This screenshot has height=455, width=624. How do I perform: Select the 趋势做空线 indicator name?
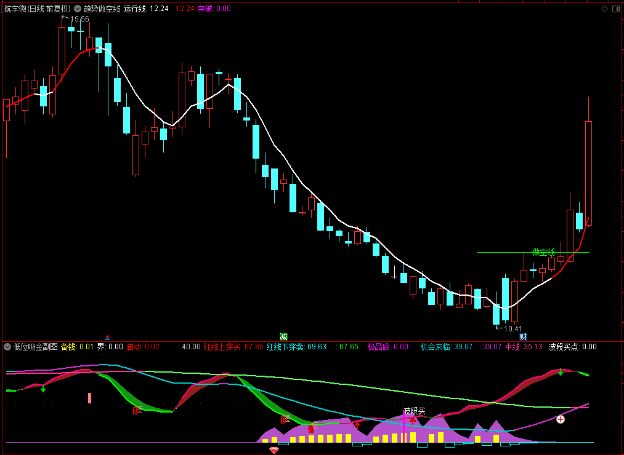102,9
